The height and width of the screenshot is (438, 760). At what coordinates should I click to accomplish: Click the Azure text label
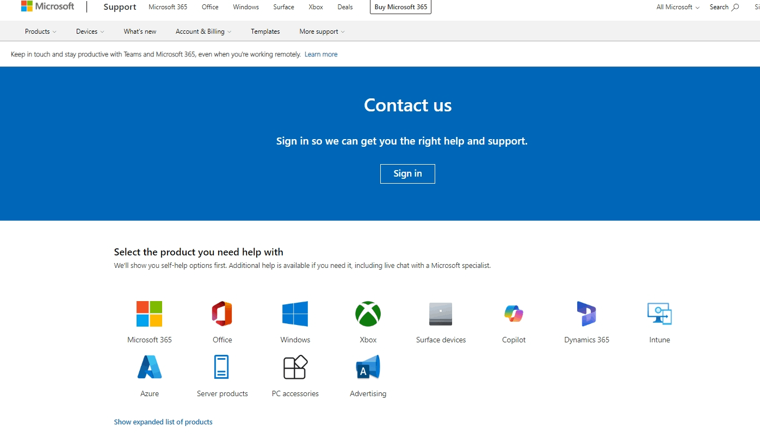click(x=150, y=393)
